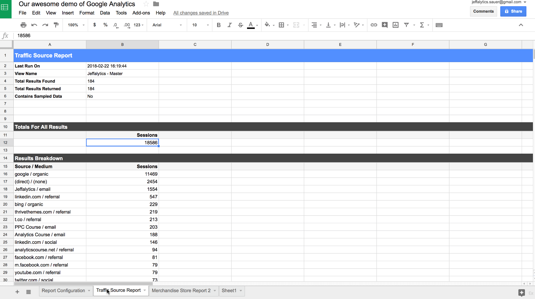
Task: Format the cell as currency
Action: pyautogui.click(x=95, y=25)
